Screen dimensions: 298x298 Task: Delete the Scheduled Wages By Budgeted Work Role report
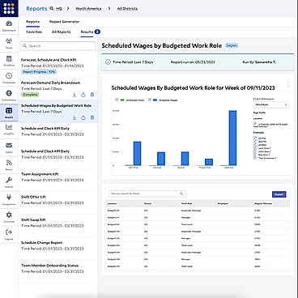(92, 117)
